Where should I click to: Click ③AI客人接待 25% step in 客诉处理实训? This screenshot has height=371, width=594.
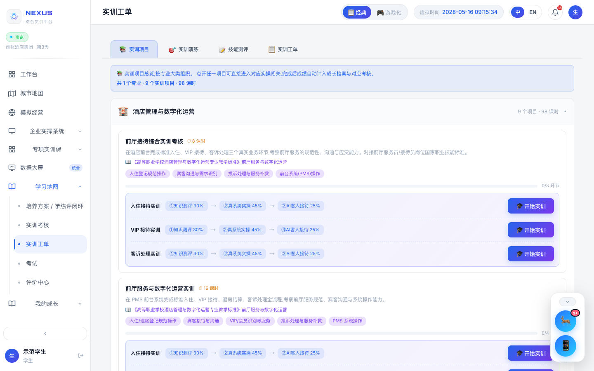301,254
